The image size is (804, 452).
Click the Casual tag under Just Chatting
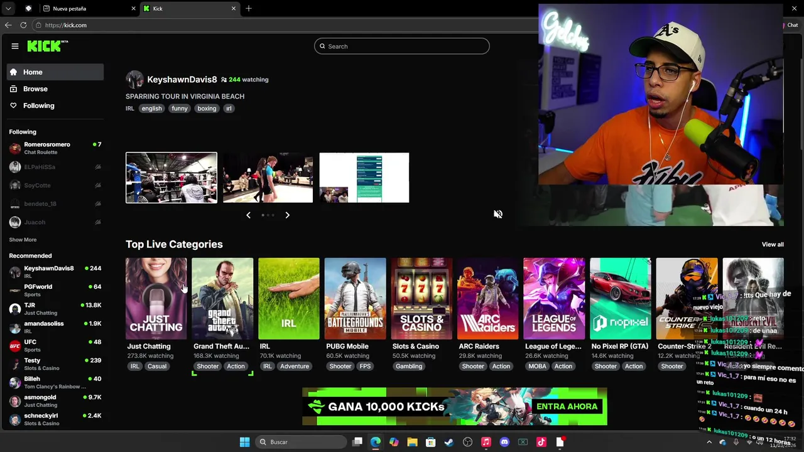[x=157, y=367]
